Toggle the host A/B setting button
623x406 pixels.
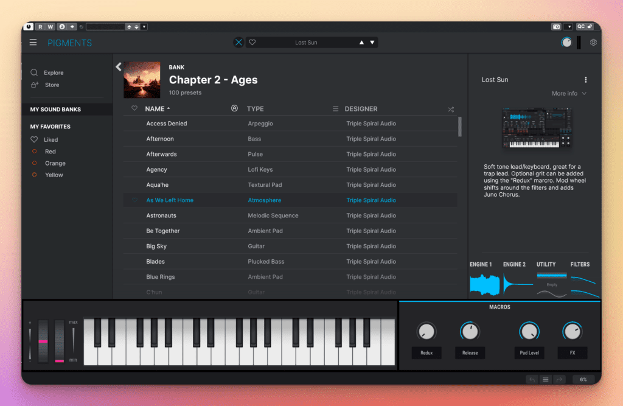coord(62,27)
